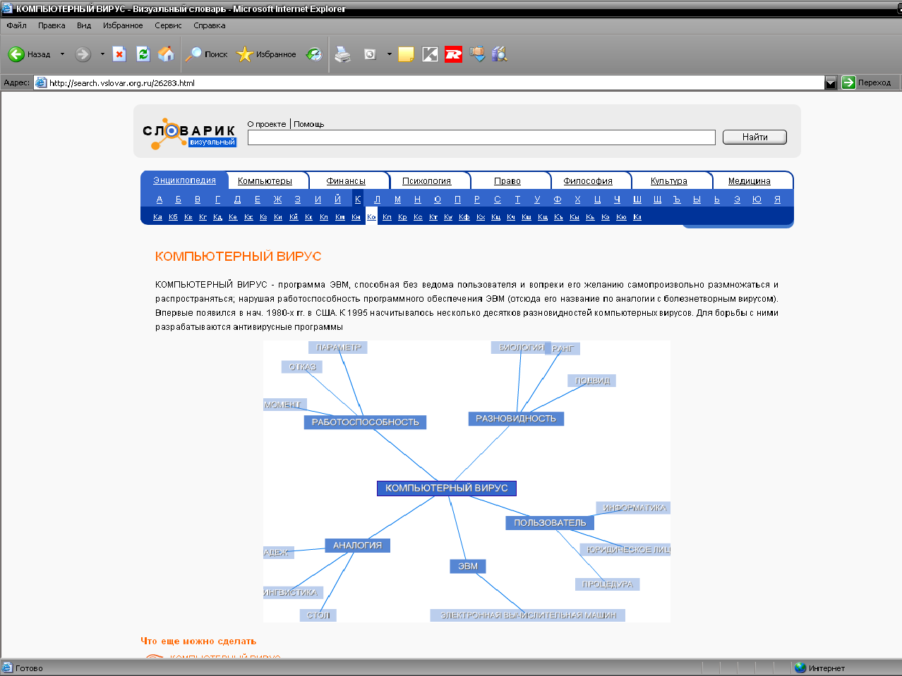Screen dimensions: 902x676
Task: Open the Файл menu
Action: (x=16, y=25)
